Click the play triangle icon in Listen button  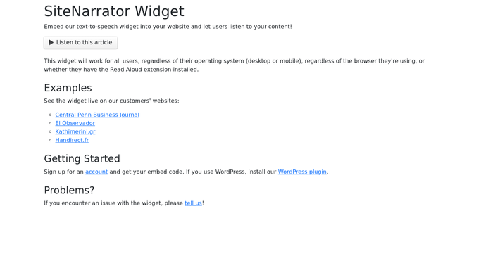tap(51, 43)
